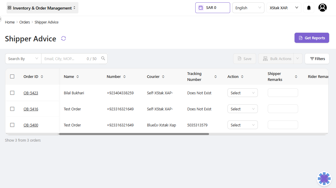Click Shipper Remarks field for Bilal Bukhari
The width and height of the screenshot is (336, 188).
coord(283,93)
